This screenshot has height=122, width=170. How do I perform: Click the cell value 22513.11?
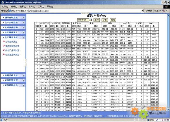(x=96, y=51)
